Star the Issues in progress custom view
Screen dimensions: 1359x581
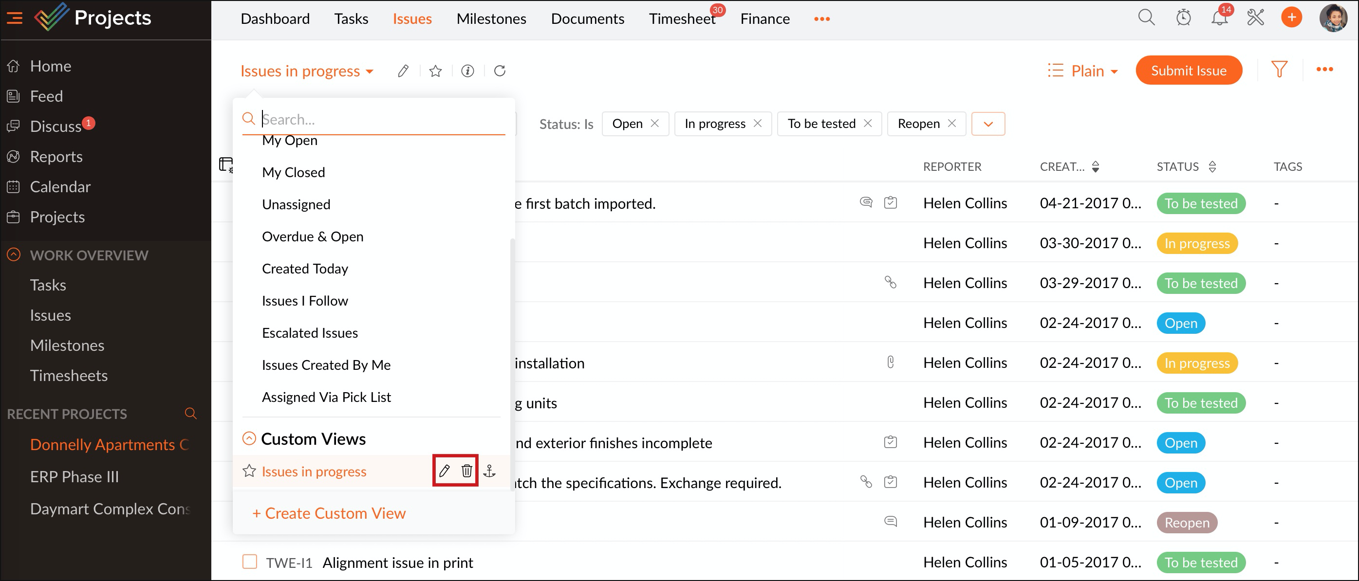(249, 470)
